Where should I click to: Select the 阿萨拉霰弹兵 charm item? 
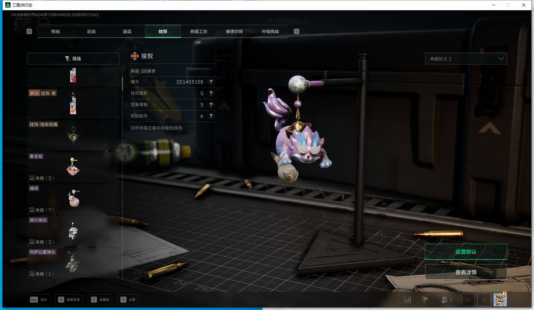(73, 262)
